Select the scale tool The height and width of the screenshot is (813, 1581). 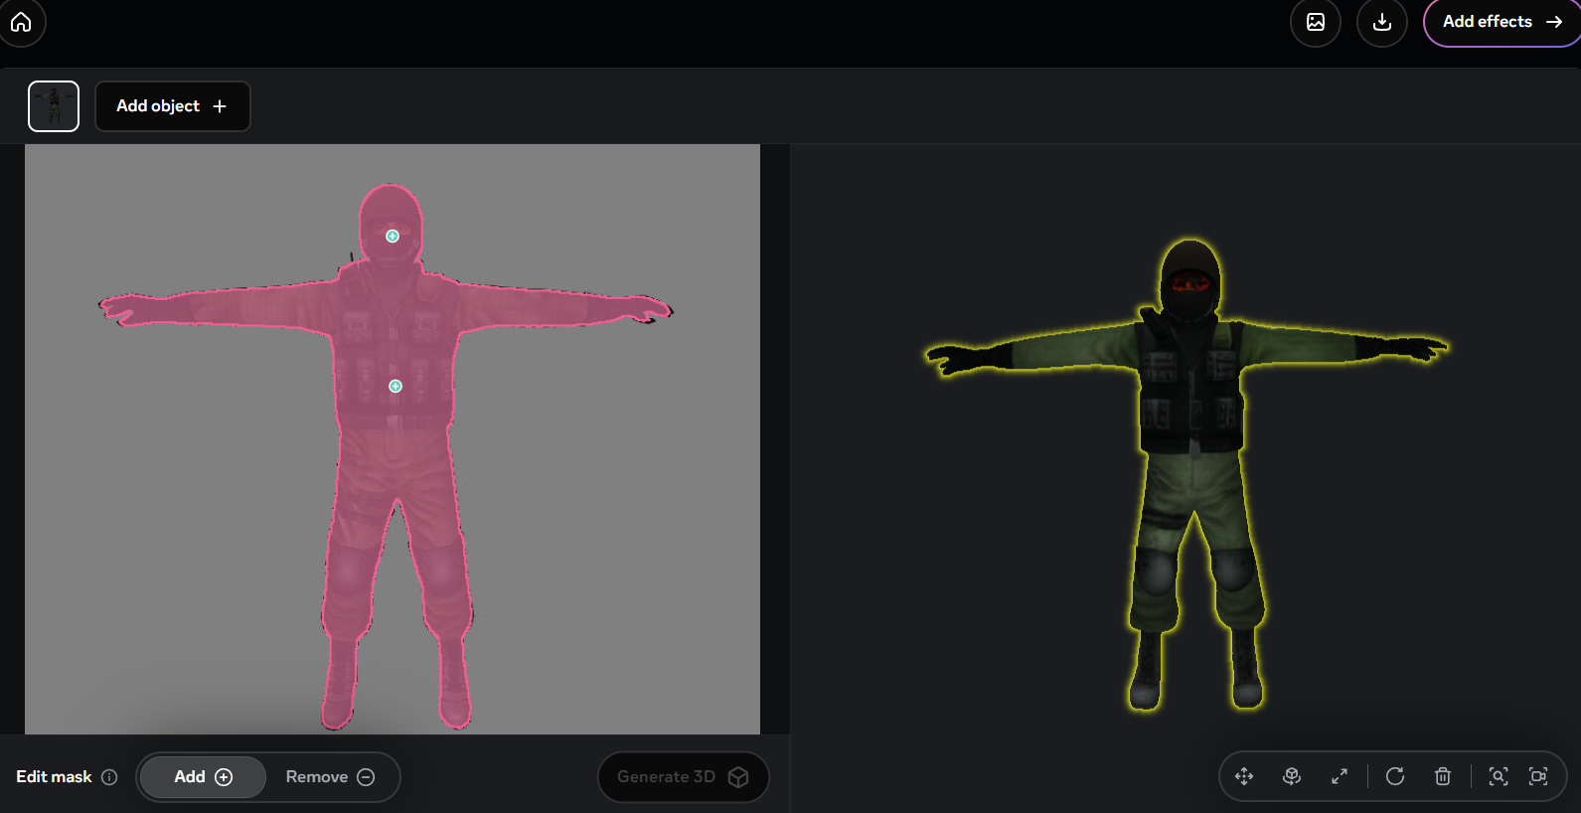[x=1340, y=777]
